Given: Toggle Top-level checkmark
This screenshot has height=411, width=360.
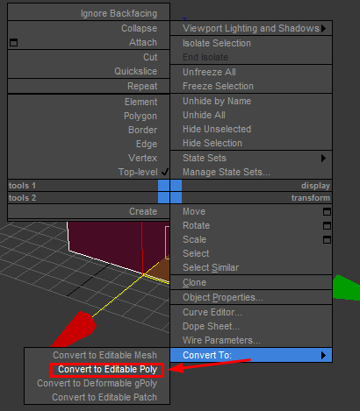Looking at the screenshot, I should tap(165, 172).
